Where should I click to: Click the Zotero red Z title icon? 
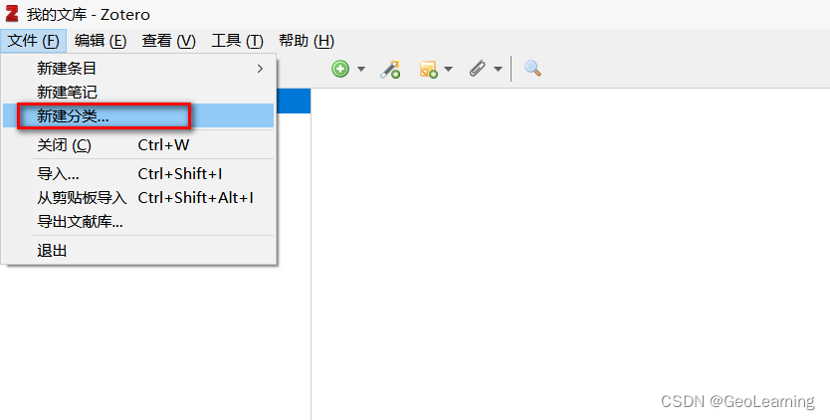tap(12, 13)
